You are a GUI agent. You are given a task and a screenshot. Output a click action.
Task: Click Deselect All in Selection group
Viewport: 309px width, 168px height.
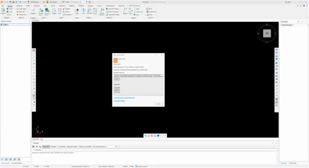tap(21, 15)
